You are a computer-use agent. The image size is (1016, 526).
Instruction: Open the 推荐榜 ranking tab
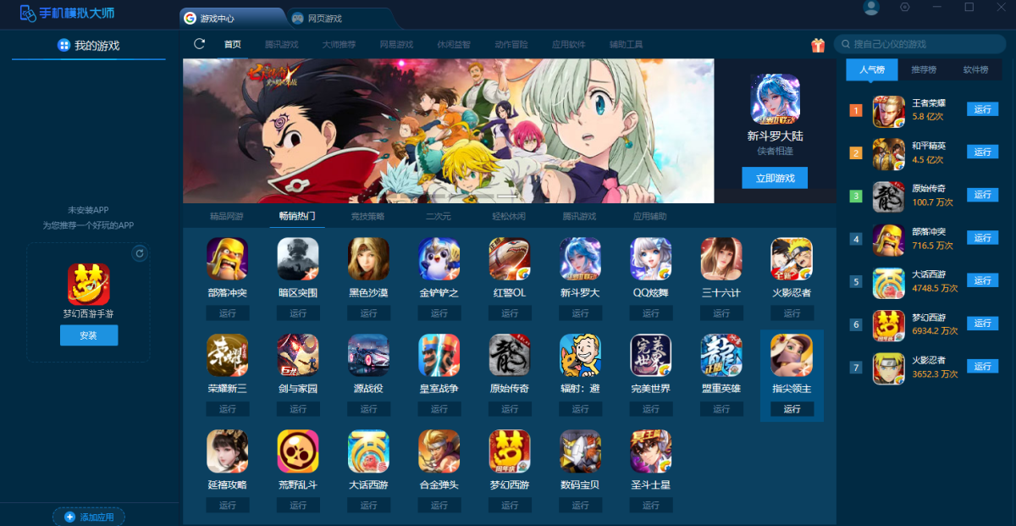click(924, 69)
